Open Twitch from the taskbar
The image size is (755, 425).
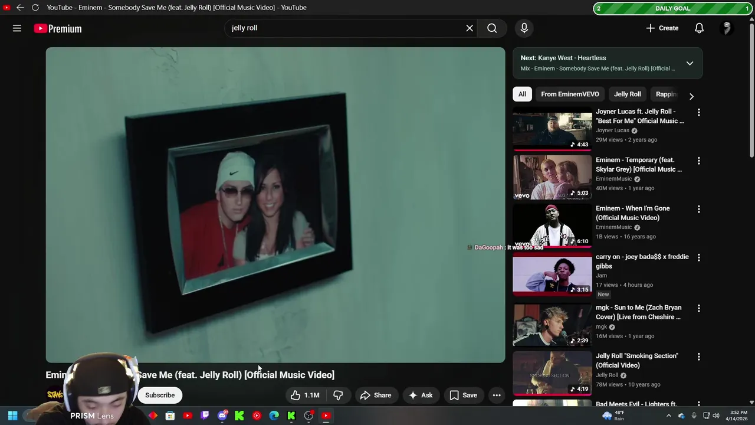[205, 416]
